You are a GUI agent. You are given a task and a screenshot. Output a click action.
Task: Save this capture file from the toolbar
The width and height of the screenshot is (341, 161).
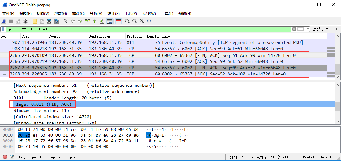pyautogui.click(x=42, y=21)
